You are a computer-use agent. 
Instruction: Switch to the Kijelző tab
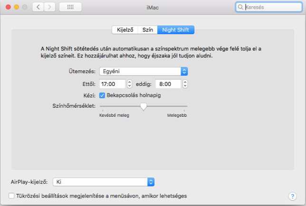125,30
